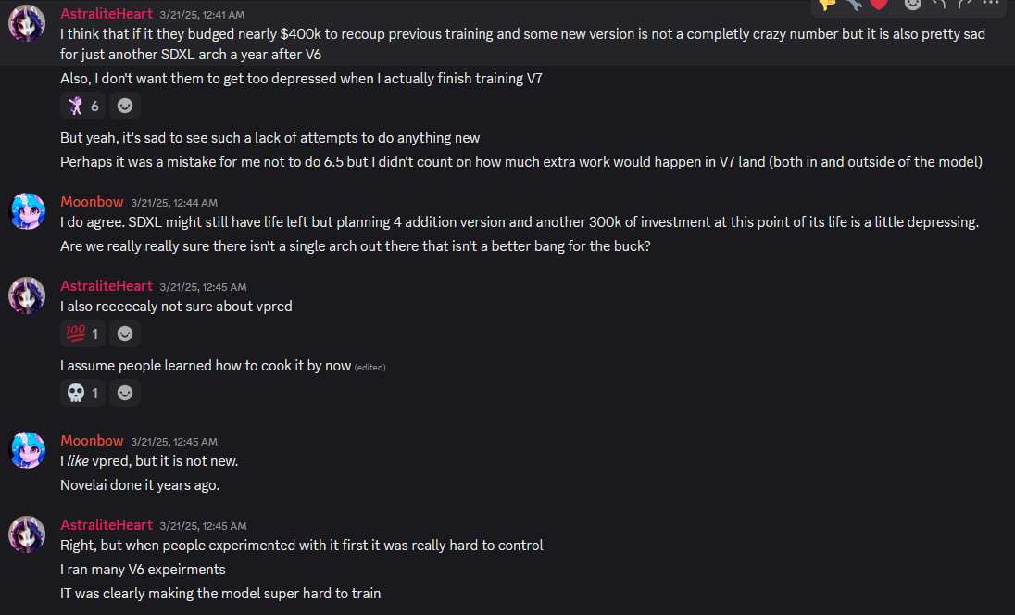Add reaction next to the skull reaction
This screenshot has height=615, width=1015.
tap(125, 393)
